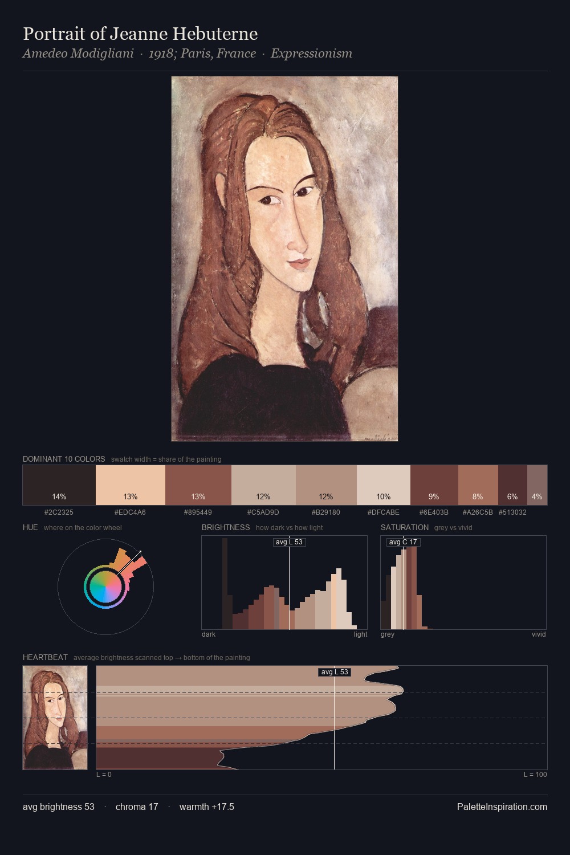Click the HUE section heading
570x855 pixels.
pos(30,527)
